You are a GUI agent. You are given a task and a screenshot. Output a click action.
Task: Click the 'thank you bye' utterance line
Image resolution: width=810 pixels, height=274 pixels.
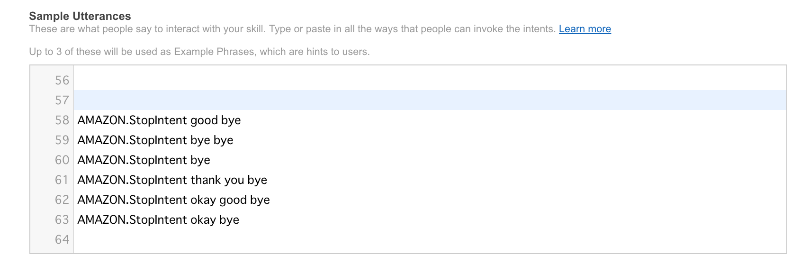[172, 180]
